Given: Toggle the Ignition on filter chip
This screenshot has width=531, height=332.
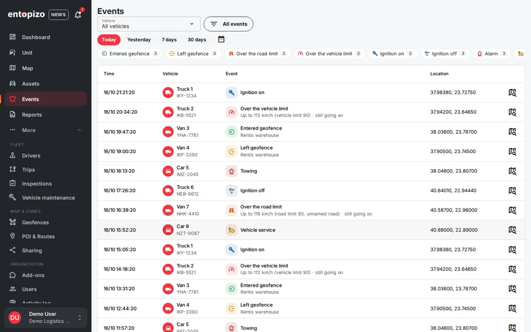Looking at the screenshot, I should (x=392, y=54).
